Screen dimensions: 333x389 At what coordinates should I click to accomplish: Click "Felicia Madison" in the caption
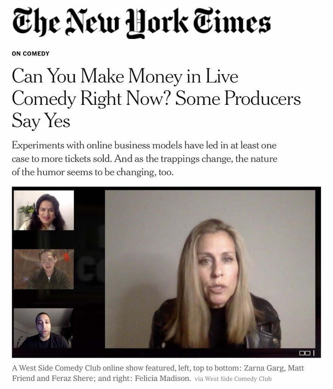[x=163, y=378]
